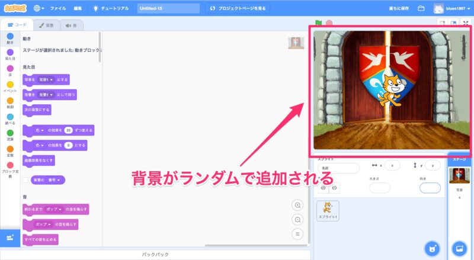Switch to the 背景 tab

coord(46,25)
